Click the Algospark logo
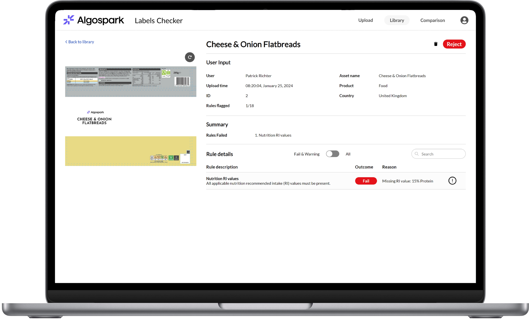This screenshot has height=324, width=529. click(x=94, y=20)
